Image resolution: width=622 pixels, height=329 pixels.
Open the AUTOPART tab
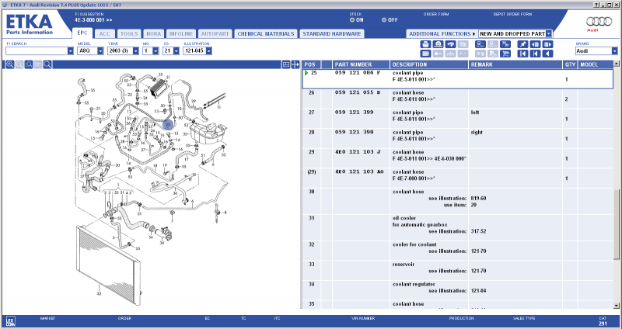click(215, 34)
